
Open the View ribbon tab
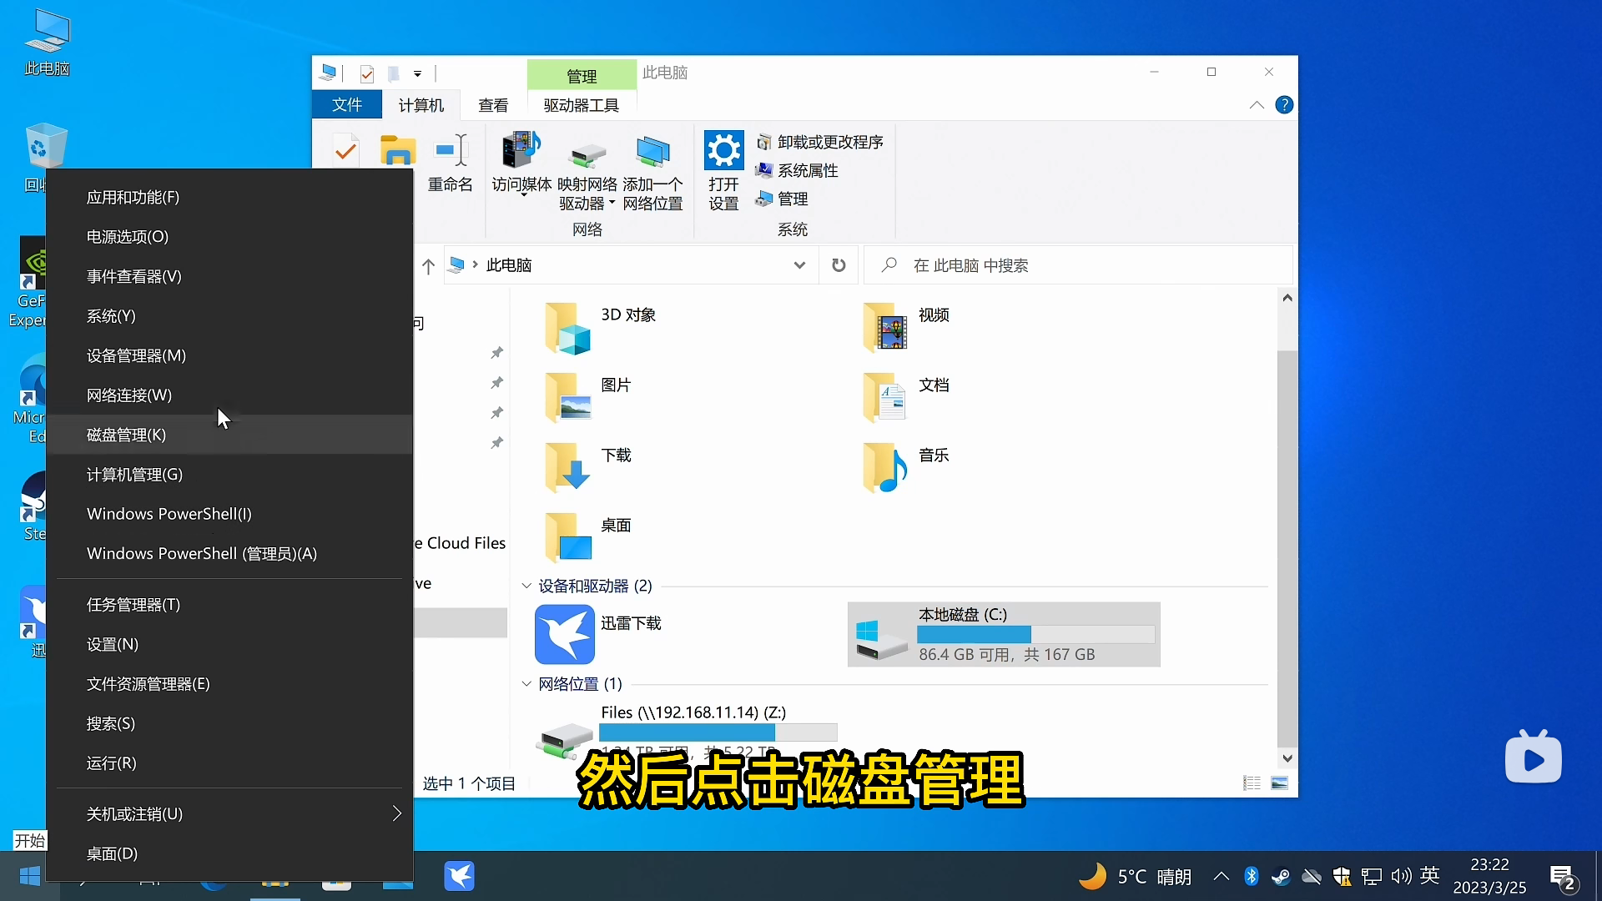(x=492, y=105)
